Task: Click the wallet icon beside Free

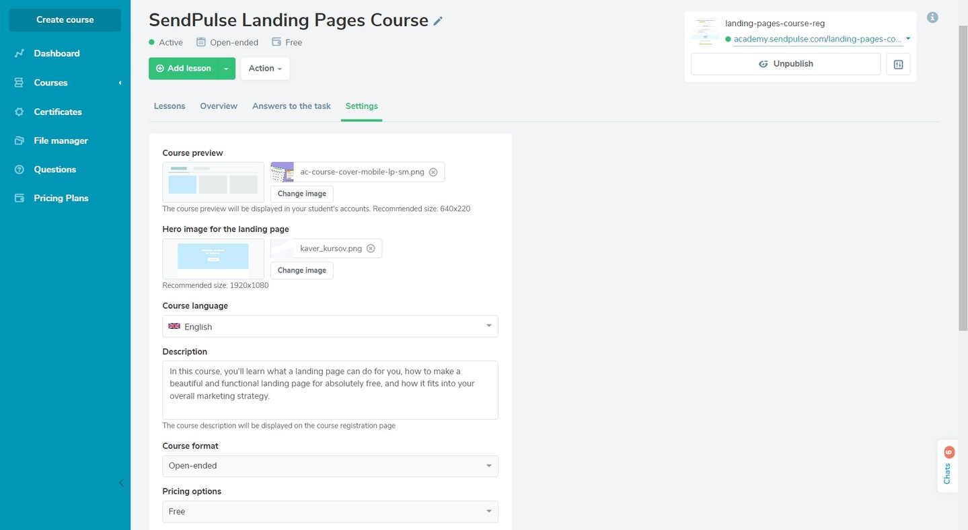Action: click(276, 42)
